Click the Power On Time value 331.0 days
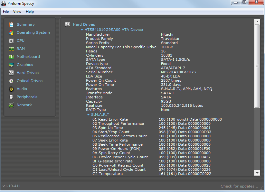 (x=171, y=85)
